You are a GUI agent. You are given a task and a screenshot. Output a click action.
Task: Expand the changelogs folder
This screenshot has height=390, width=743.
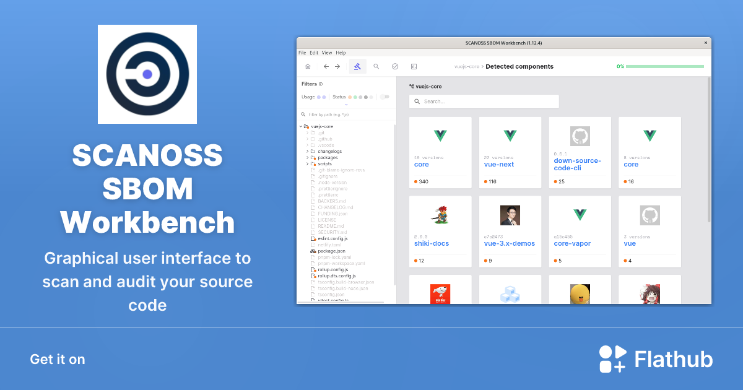(307, 151)
